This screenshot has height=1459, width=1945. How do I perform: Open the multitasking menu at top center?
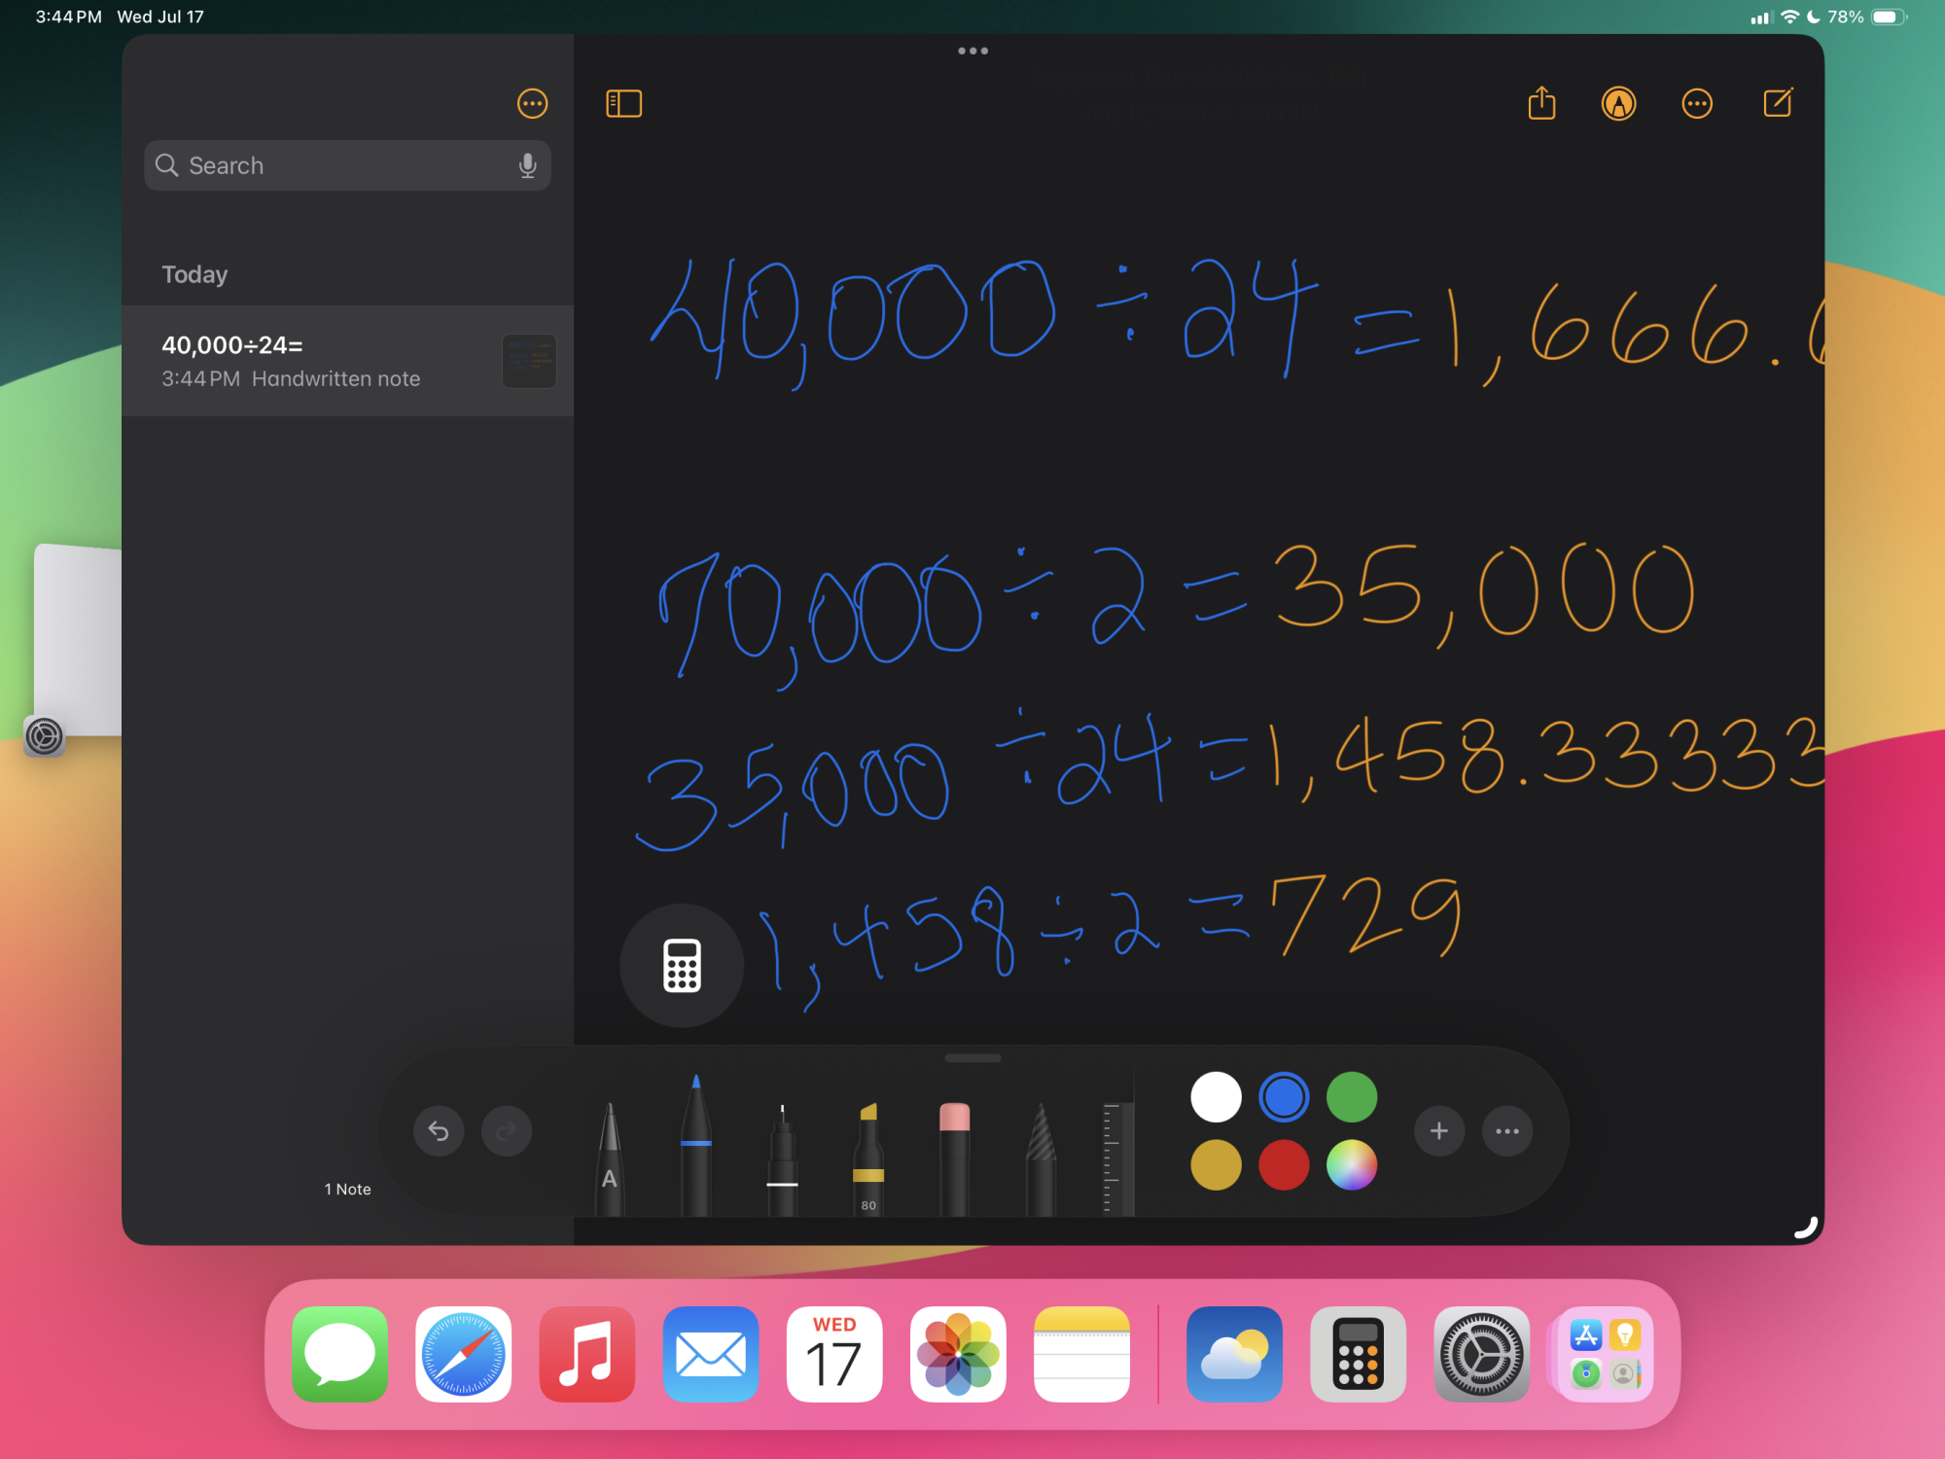(x=972, y=50)
